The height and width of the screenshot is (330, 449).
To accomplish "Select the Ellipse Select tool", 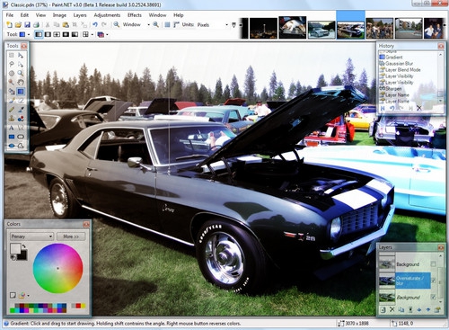I will click(x=12, y=73).
